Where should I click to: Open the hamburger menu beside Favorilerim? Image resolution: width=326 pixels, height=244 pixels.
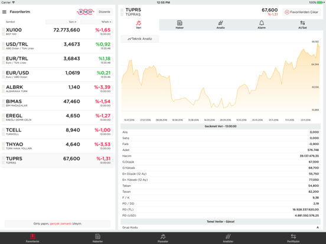(4, 12)
